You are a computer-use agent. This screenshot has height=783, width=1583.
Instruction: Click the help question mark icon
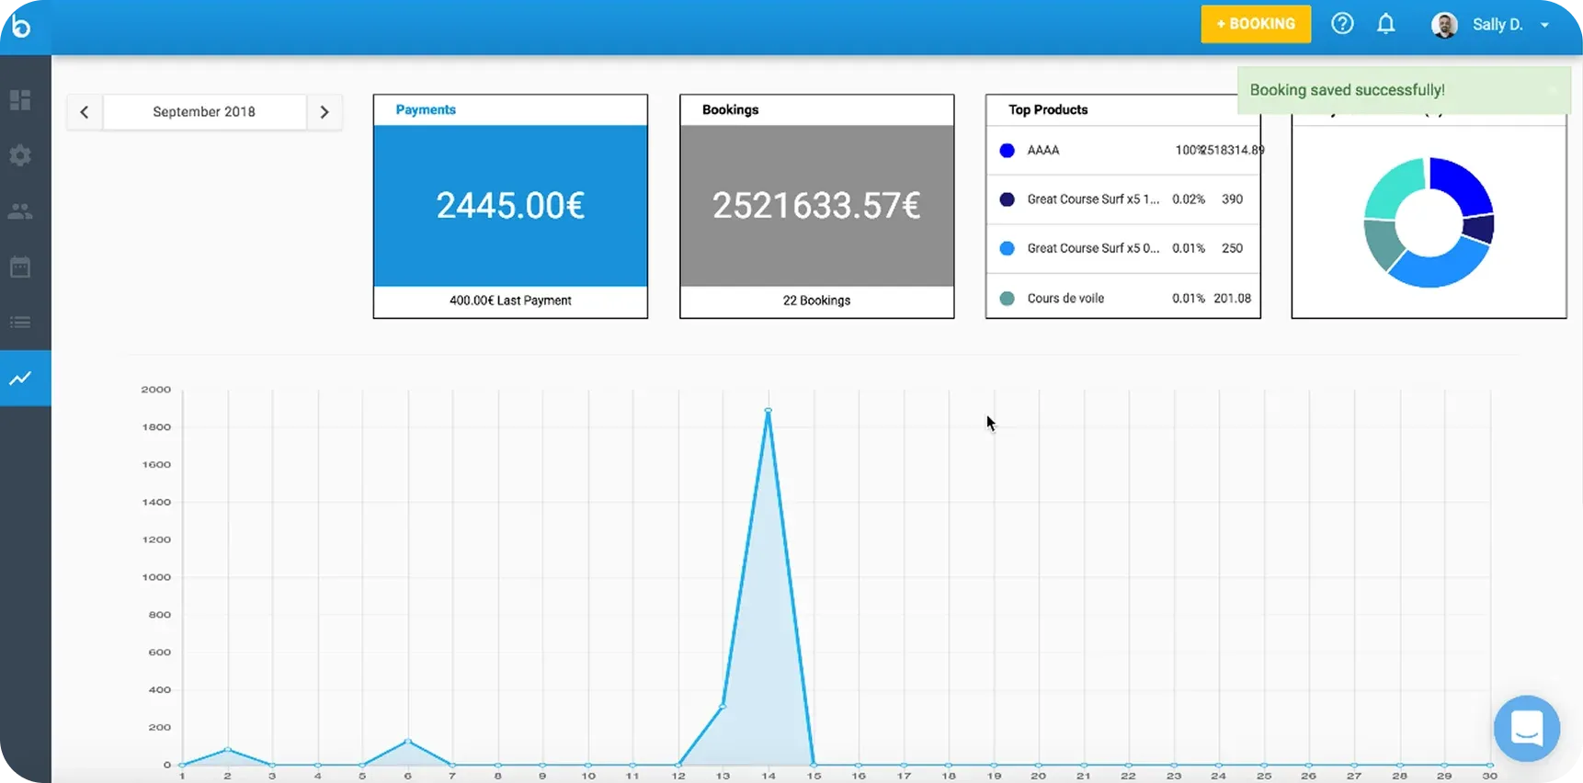tap(1342, 24)
